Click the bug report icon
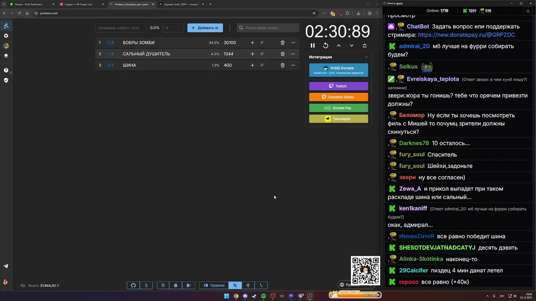The height and width of the screenshot is (301, 536). [x=175, y=286]
